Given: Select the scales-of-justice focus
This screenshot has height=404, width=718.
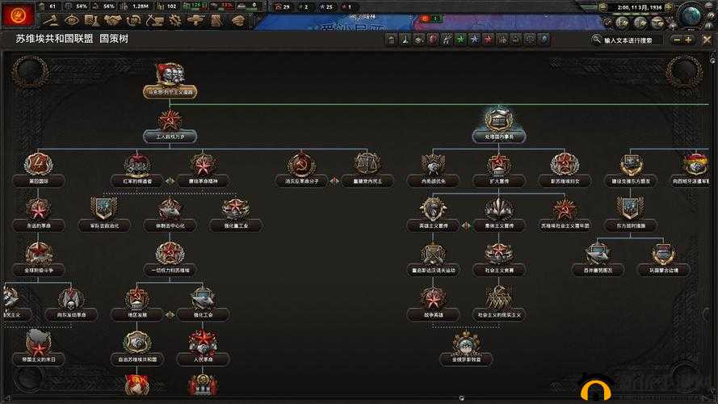Looking at the screenshot, I should point(367,170).
